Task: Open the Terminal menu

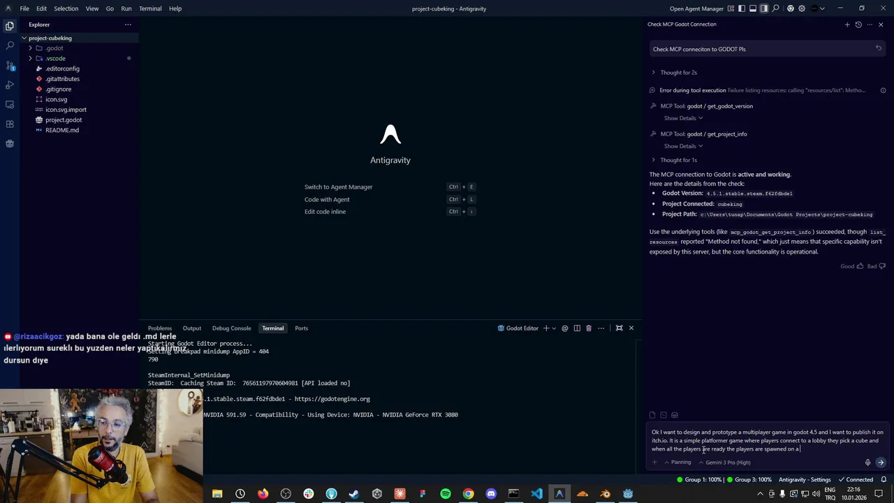Action: click(150, 8)
